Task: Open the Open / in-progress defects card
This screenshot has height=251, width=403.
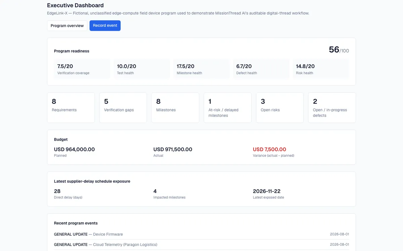Action: [x=332, y=108]
